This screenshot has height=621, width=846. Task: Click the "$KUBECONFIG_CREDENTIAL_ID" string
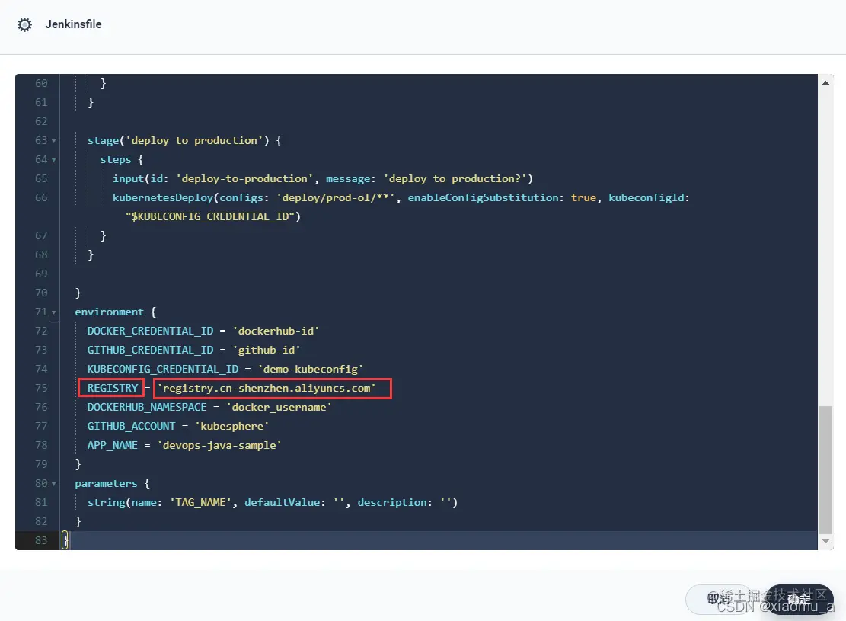pyautogui.click(x=210, y=216)
